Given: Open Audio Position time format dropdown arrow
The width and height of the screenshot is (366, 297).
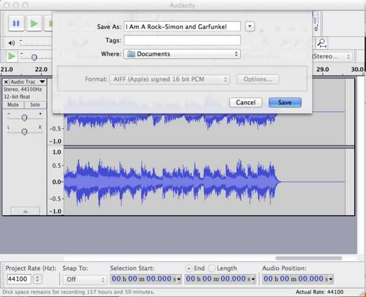Looking at the screenshot, I should [x=331, y=279].
